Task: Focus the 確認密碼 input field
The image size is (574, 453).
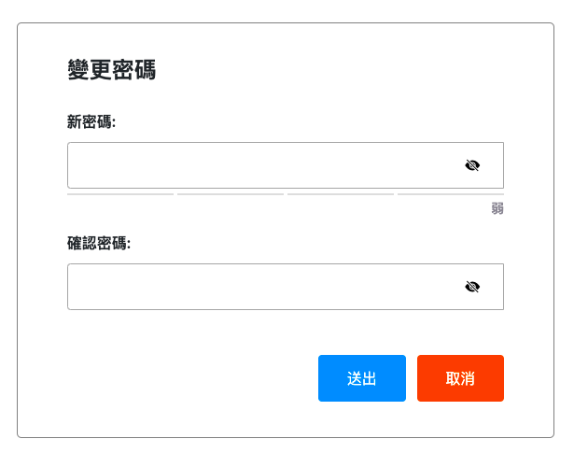Action: click(x=261, y=287)
